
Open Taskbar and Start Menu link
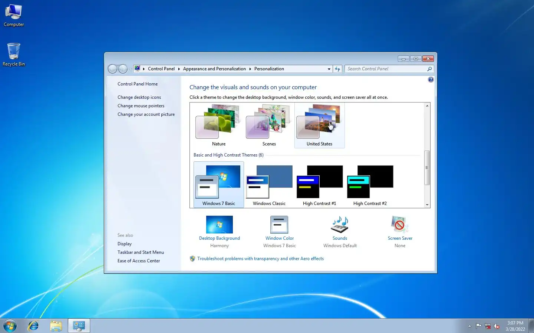point(141,252)
